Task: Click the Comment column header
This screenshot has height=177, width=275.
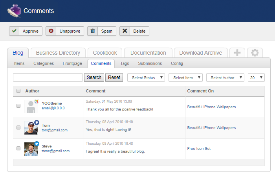Action: pos(95,91)
